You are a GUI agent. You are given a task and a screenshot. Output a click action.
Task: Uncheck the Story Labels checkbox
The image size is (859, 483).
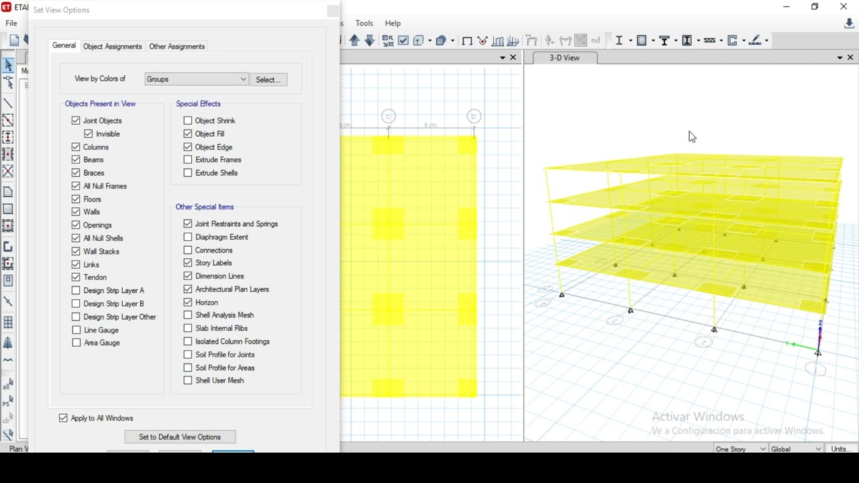[188, 263]
